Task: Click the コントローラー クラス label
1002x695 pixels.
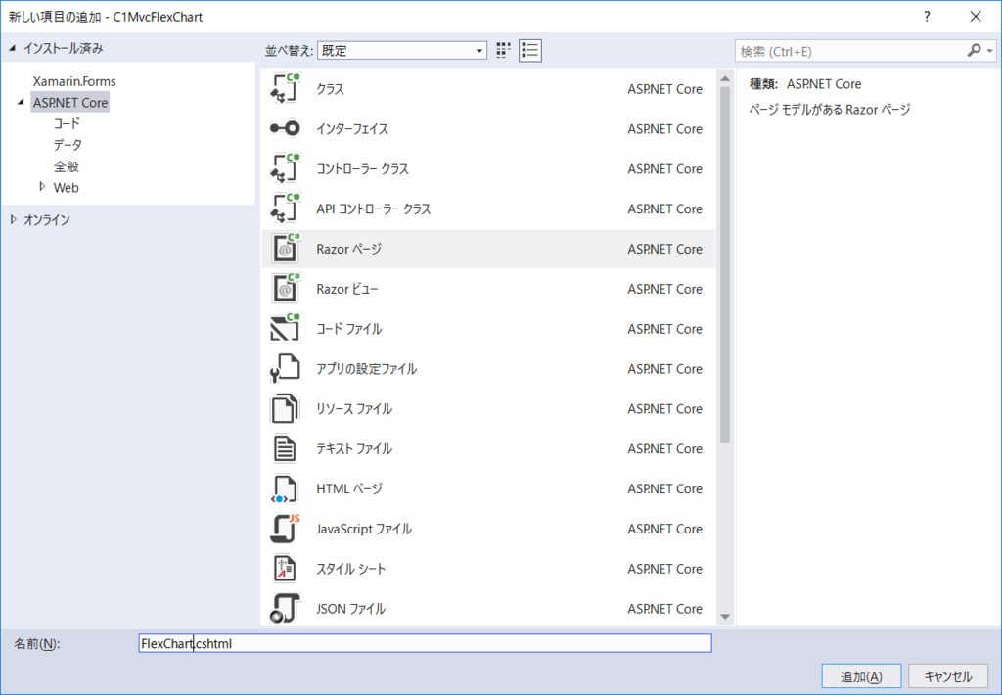Action: (x=362, y=168)
